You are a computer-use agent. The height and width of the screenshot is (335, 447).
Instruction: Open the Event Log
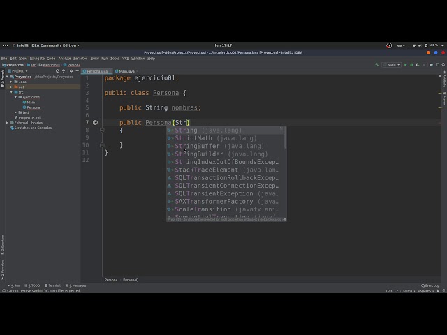(x=430, y=285)
